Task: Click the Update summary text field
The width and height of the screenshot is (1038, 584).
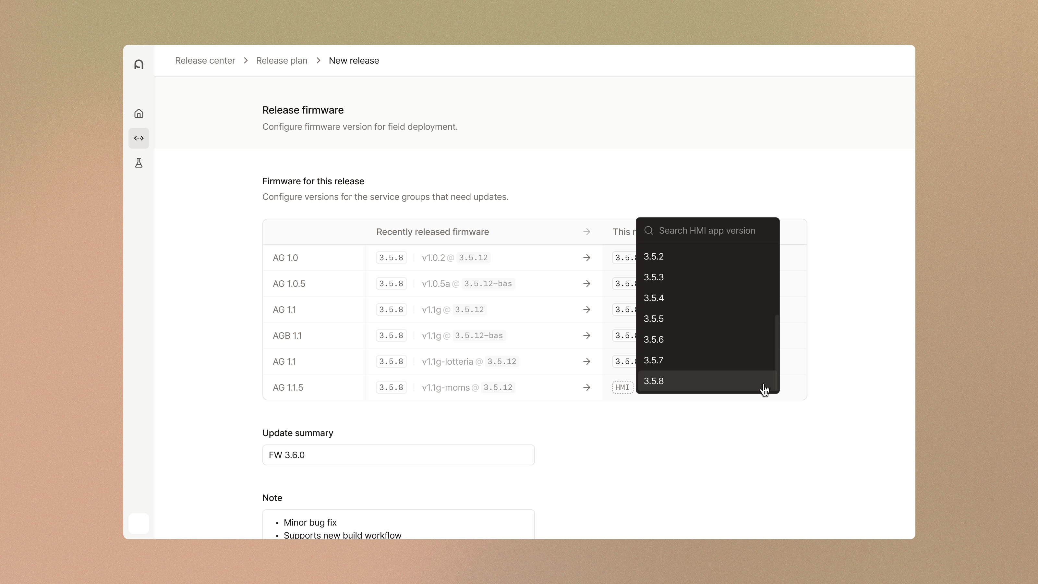Action: [x=398, y=455]
